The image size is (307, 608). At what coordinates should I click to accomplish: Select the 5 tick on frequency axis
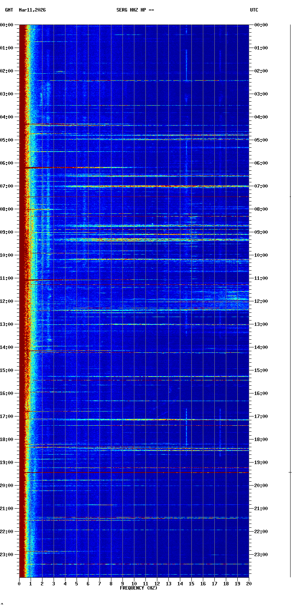77,584
